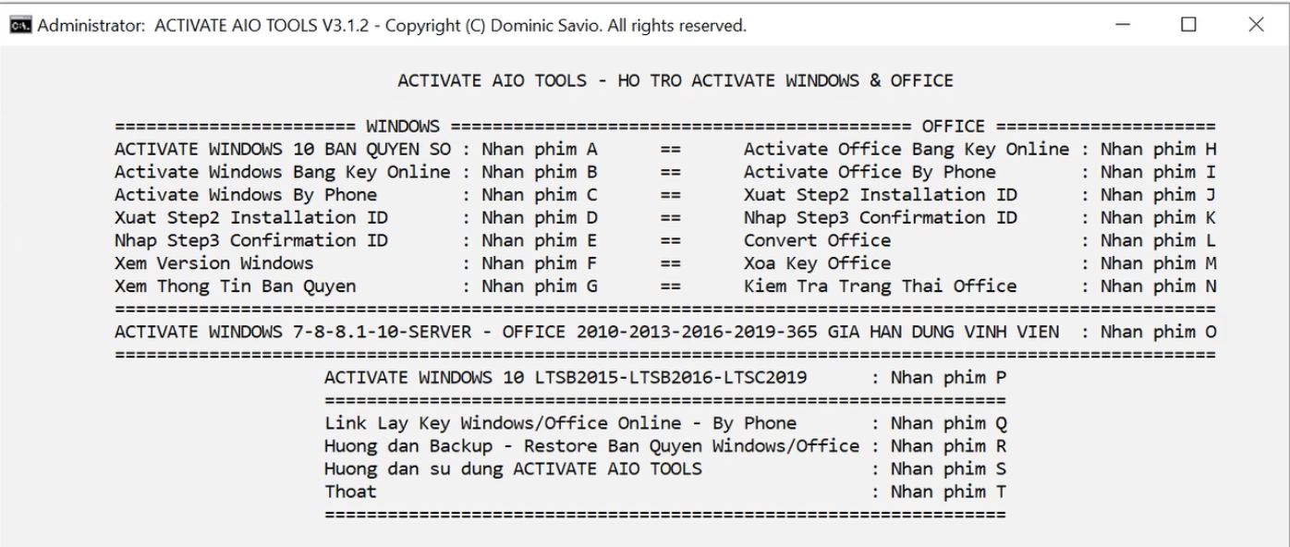
Task: Click Office 'Xuat Step2 Installation ID' (phim J)
Action: pyautogui.click(x=881, y=195)
